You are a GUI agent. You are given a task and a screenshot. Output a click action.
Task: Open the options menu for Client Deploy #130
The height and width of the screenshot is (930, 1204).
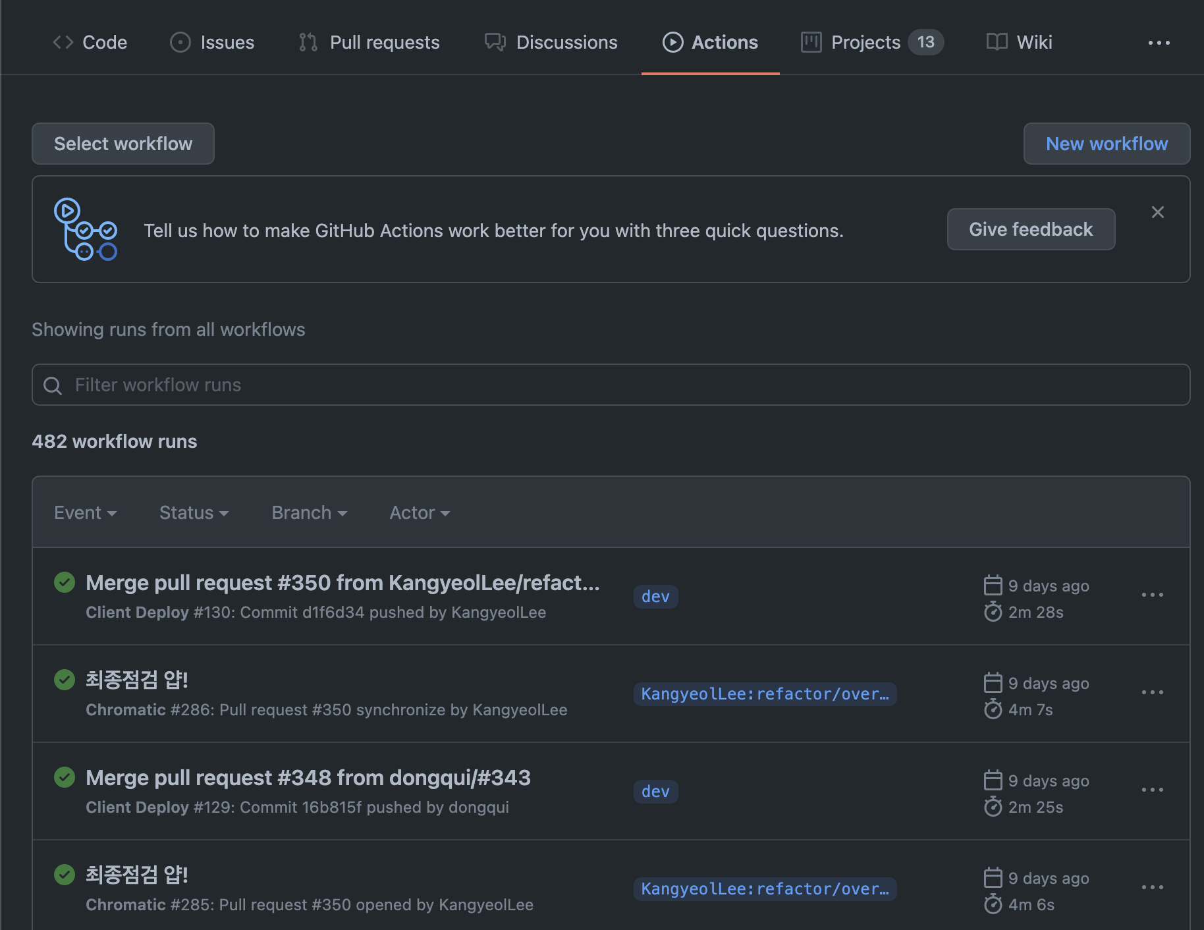pos(1153,595)
